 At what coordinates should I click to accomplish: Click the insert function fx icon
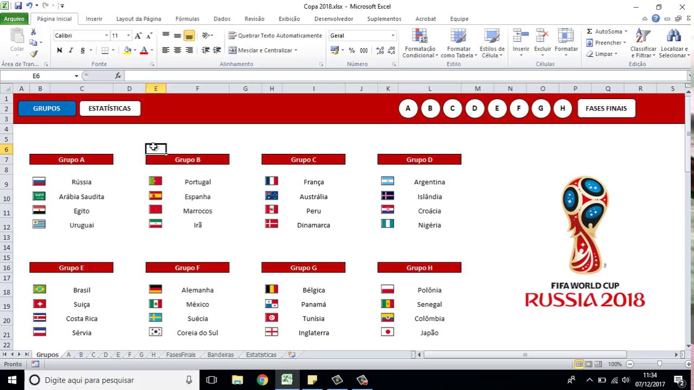coord(118,76)
